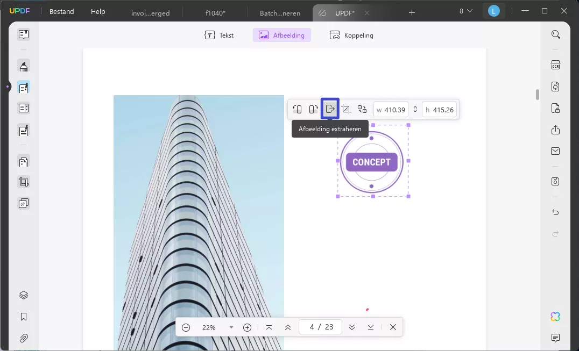Switch to the f1040* tab
Image resolution: width=579 pixels, height=351 pixels.
point(215,13)
